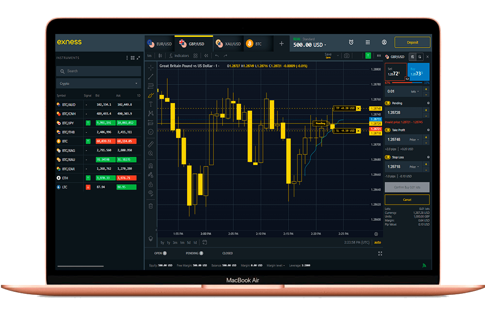Click fullscreen expand icon in orders panel
Viewport: 485px width, 319px height.
coord(380,253)
